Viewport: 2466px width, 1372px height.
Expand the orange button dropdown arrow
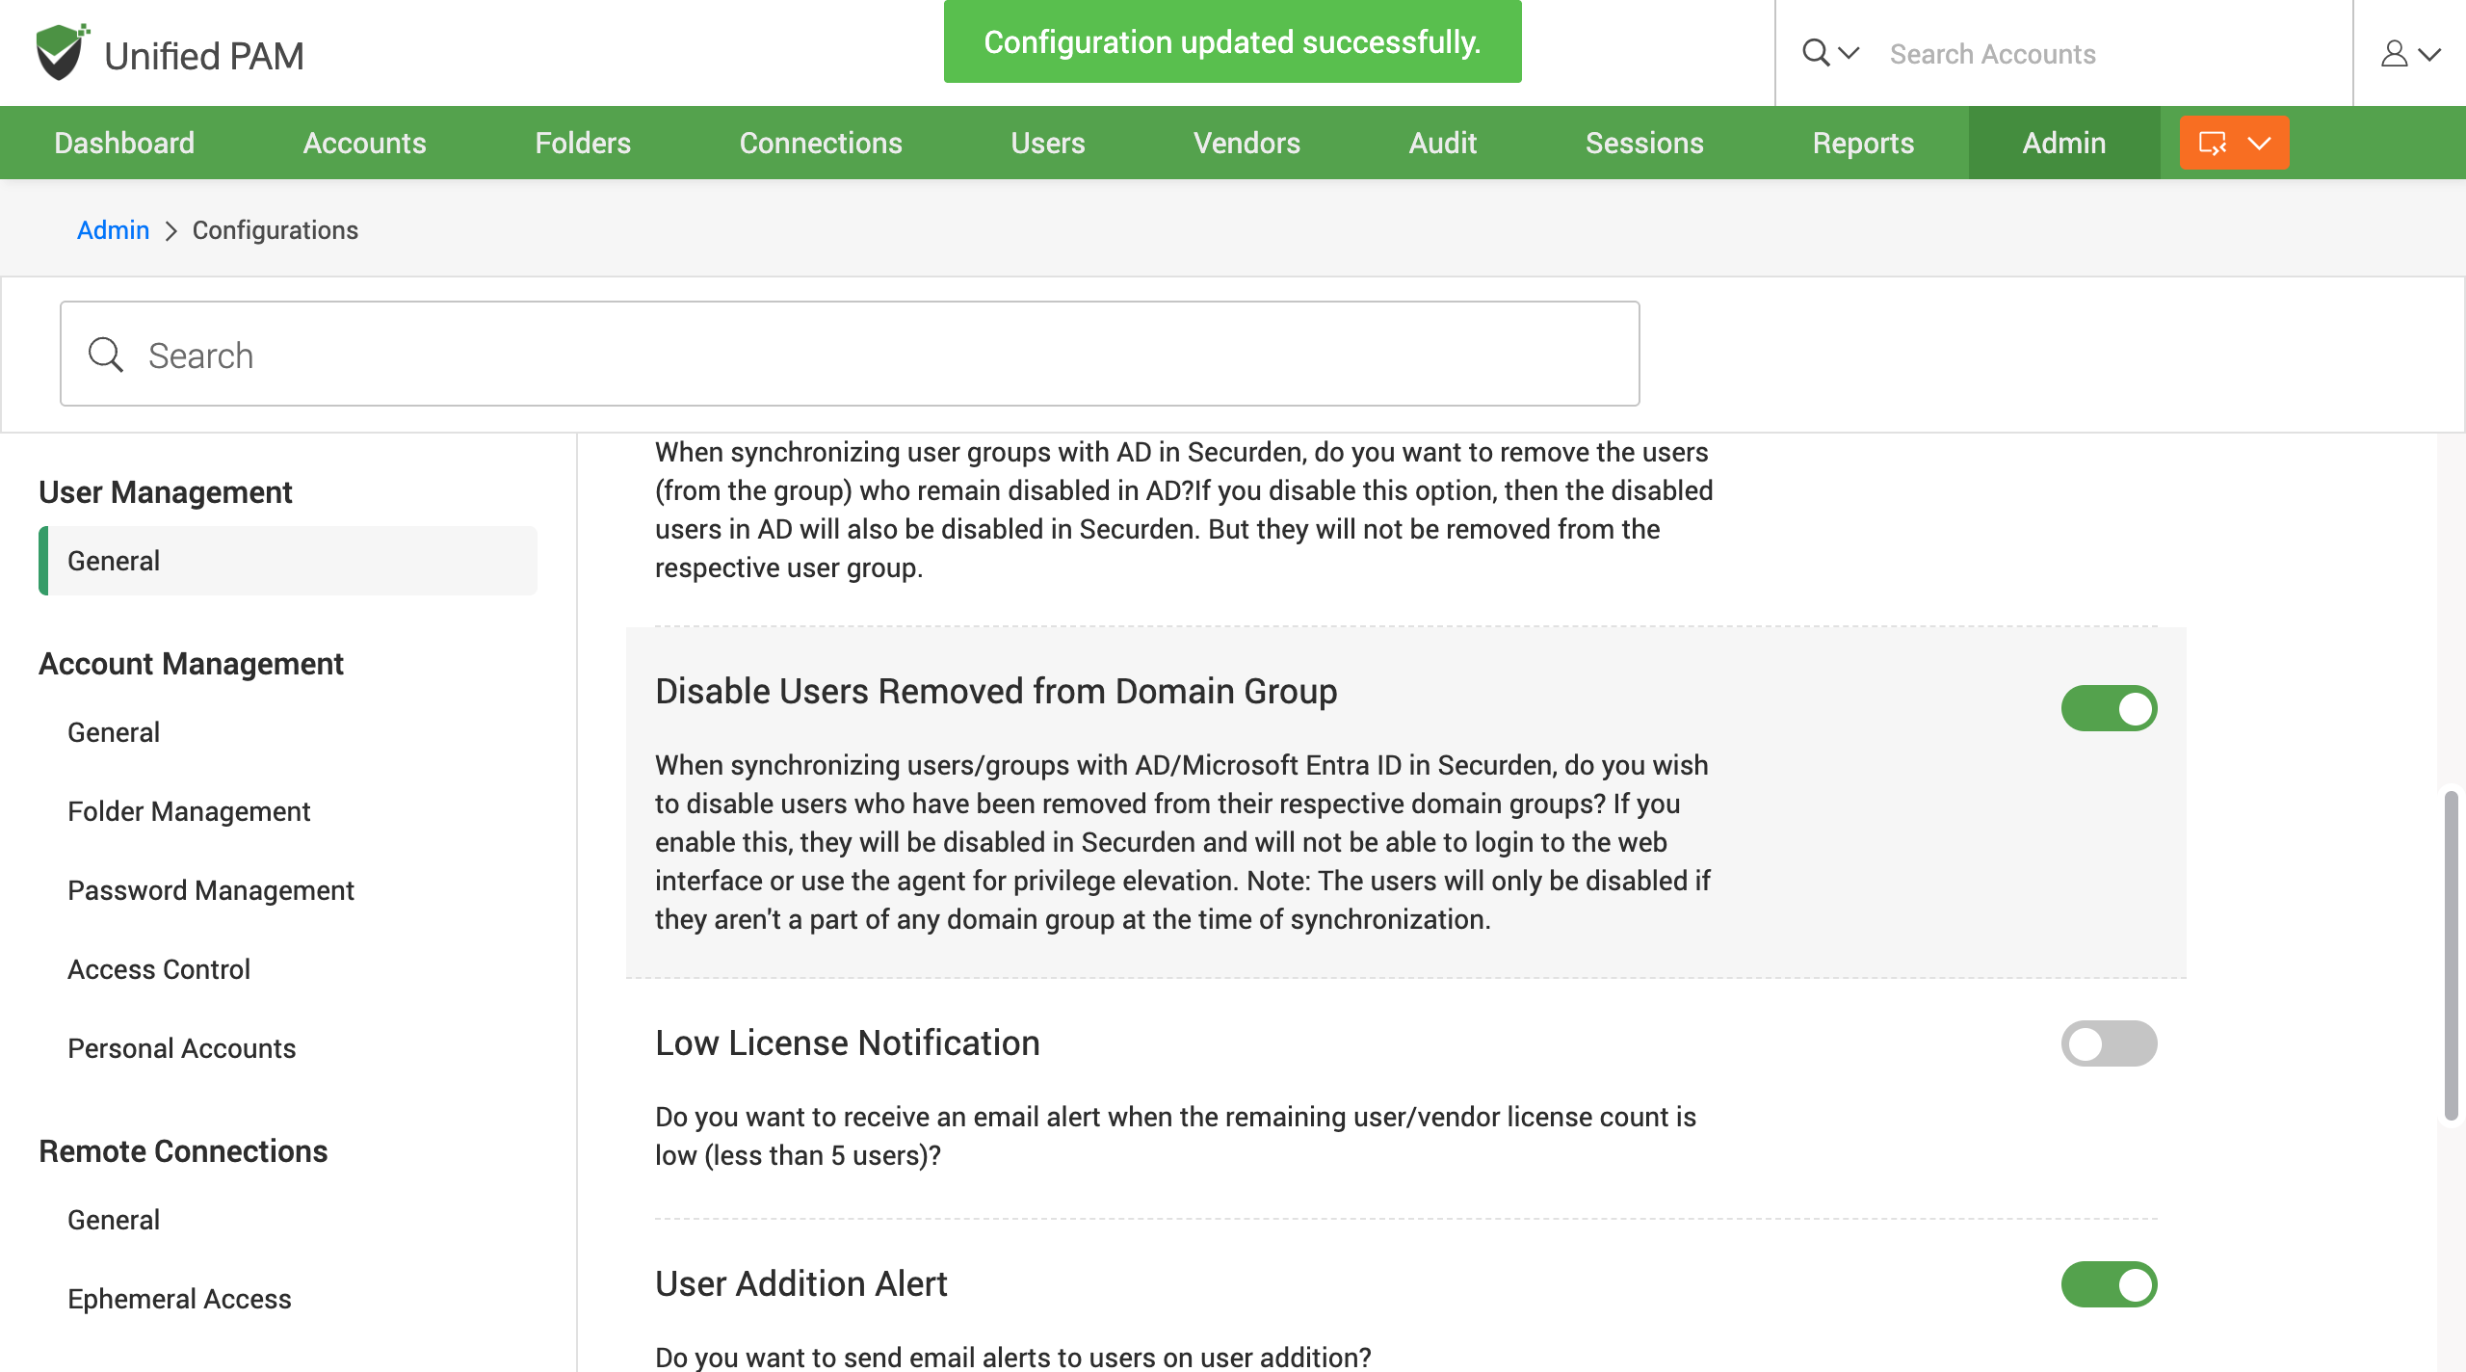(2260, 144)
